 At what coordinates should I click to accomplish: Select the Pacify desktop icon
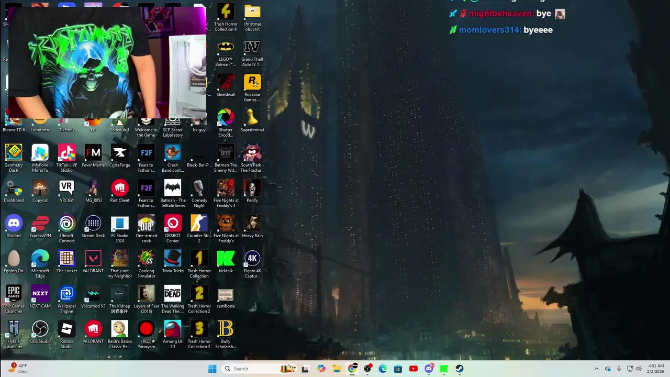(x=252, y=191)
